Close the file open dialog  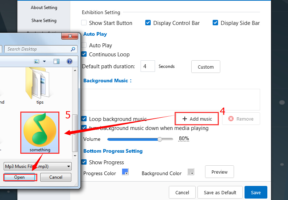point(70,36)
